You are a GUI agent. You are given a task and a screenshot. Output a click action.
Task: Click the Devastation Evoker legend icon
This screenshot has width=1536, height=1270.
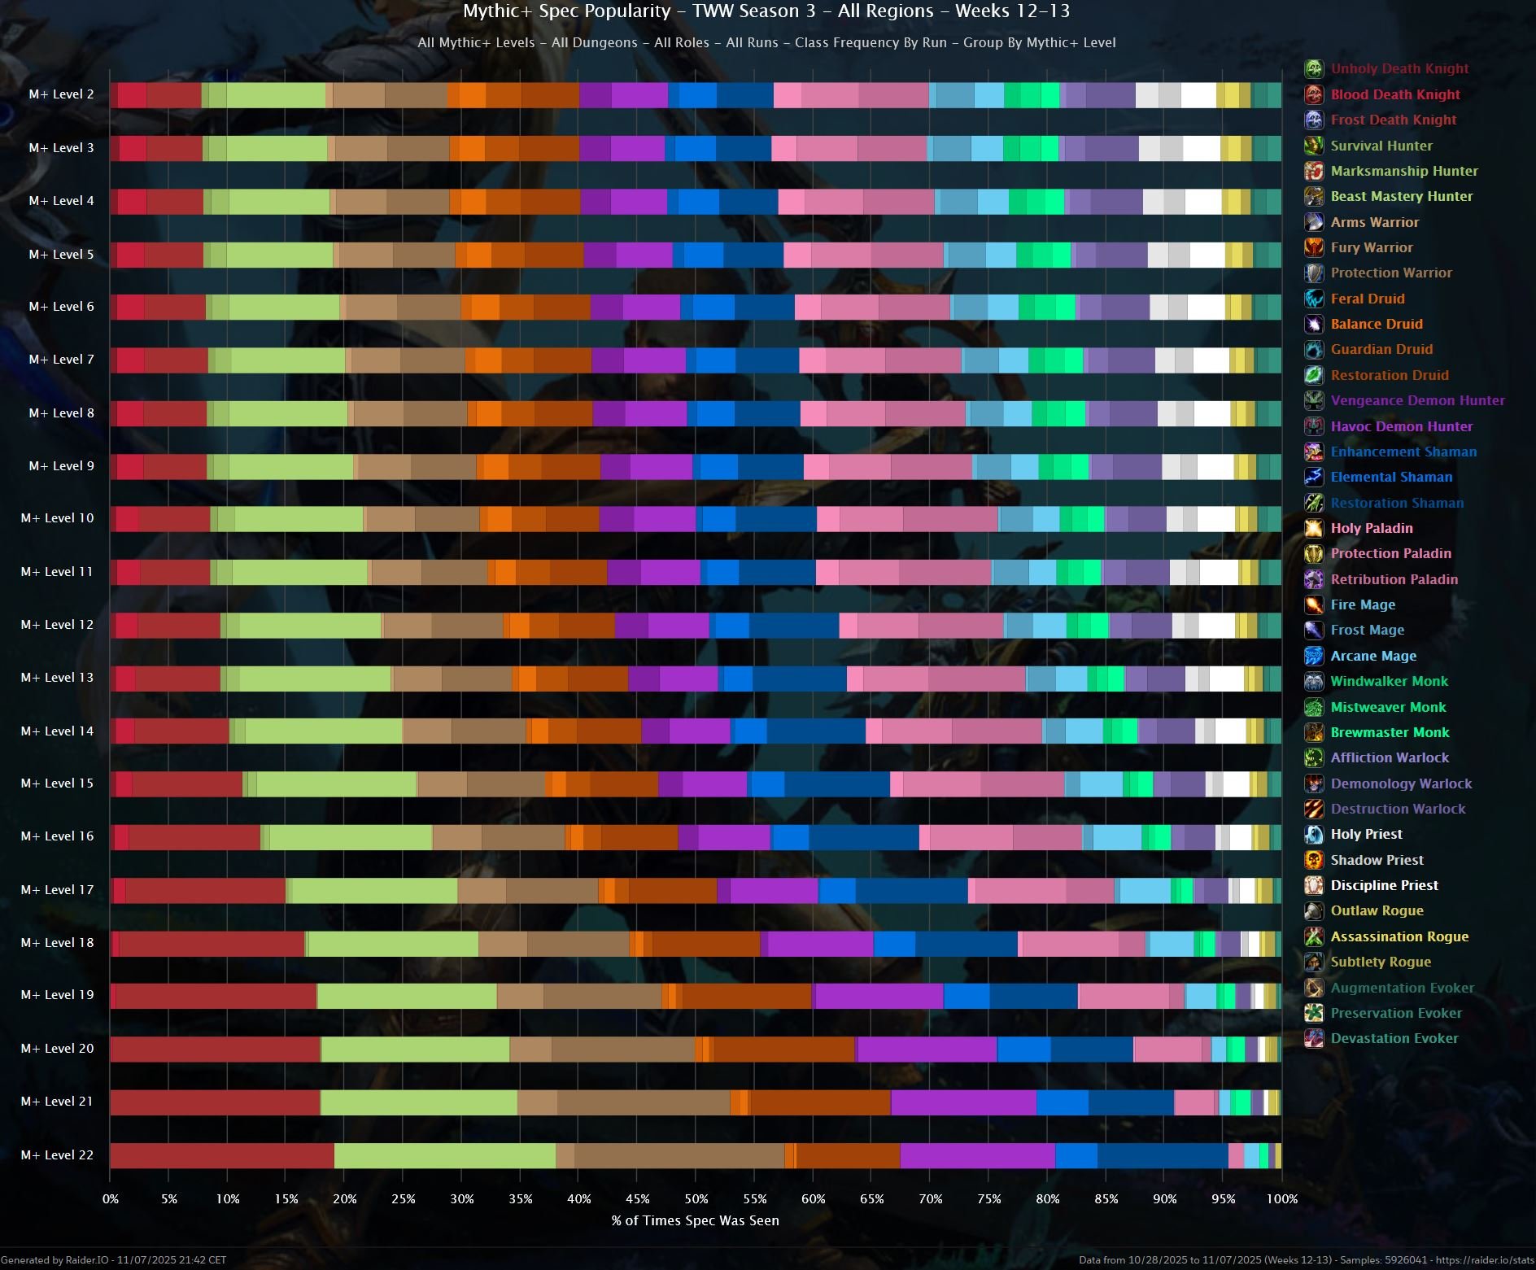tap(1314, 1038)
